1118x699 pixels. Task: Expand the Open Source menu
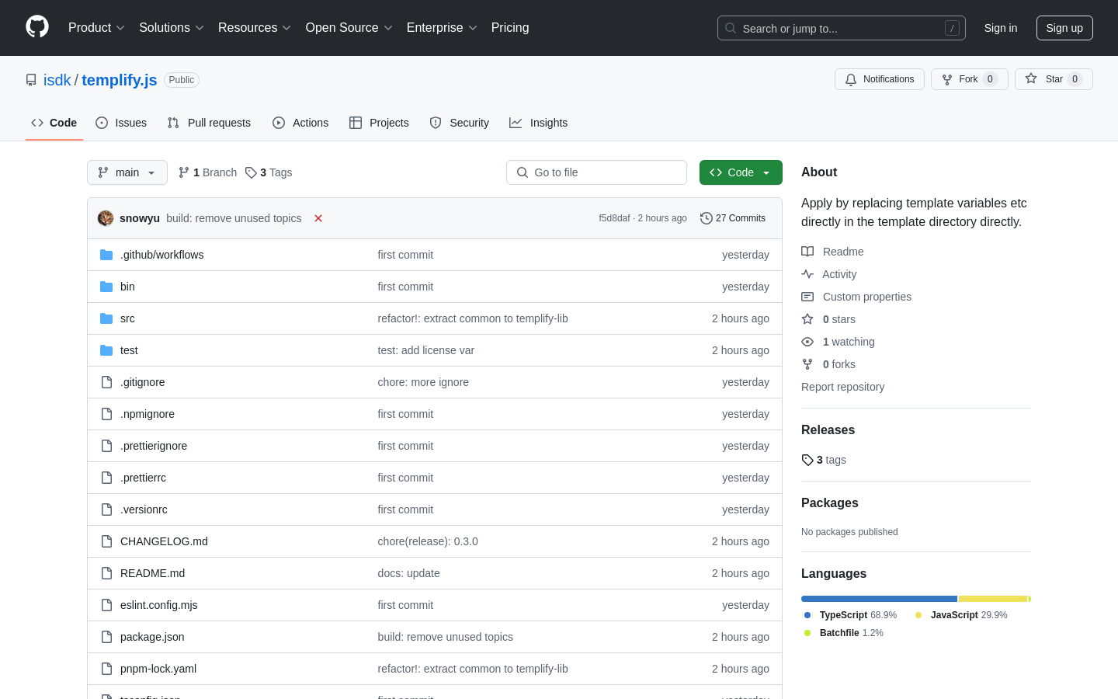click(x=349, y=27)
